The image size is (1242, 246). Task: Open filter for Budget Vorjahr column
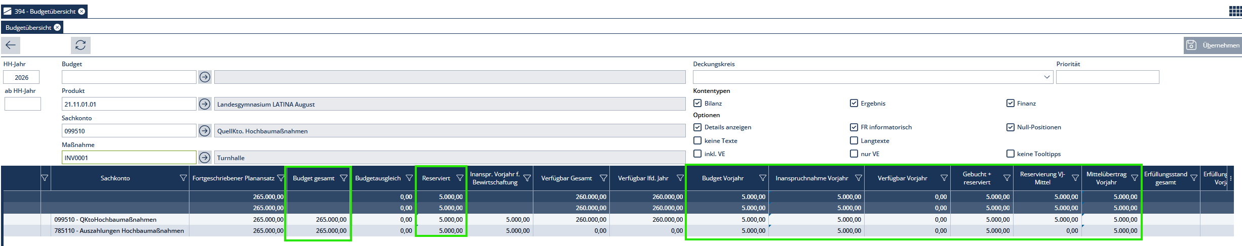[762, 178]
